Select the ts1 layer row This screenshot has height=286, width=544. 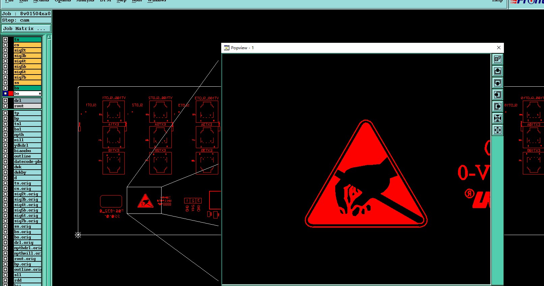[x=27, y=124]
